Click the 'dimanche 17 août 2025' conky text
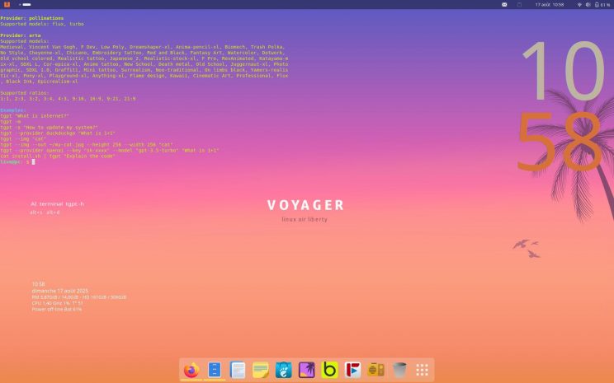Image resolution: width=614 pixels, height=383 pixels. pos(60,291)
